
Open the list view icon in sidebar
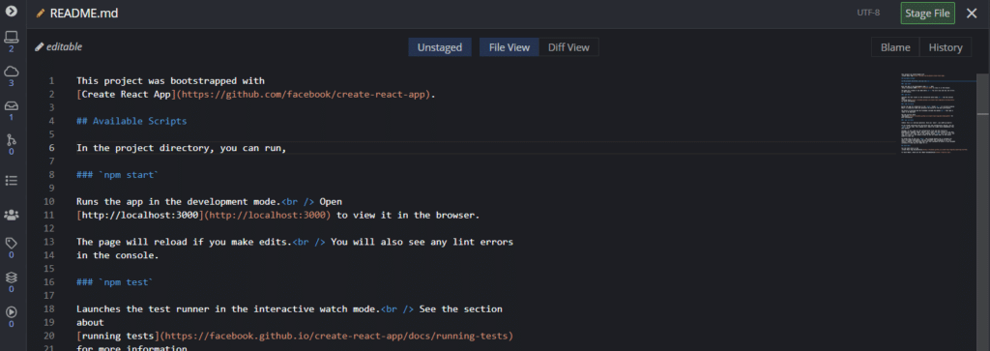[11, 181]
